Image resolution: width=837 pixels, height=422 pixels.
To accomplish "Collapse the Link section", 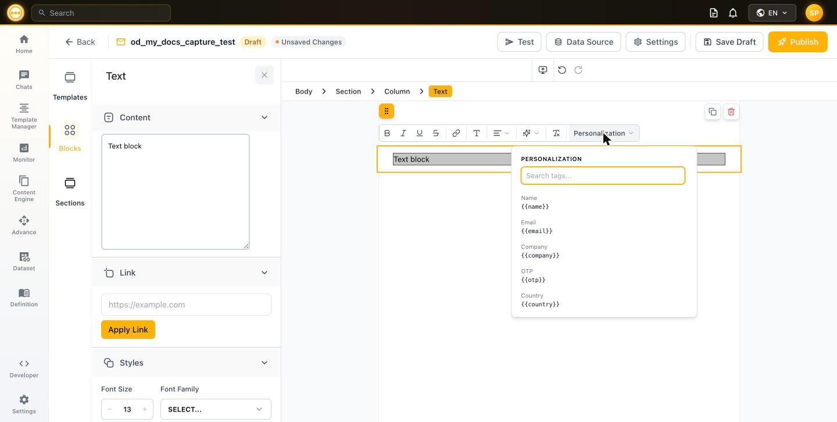I will (264, 273).
